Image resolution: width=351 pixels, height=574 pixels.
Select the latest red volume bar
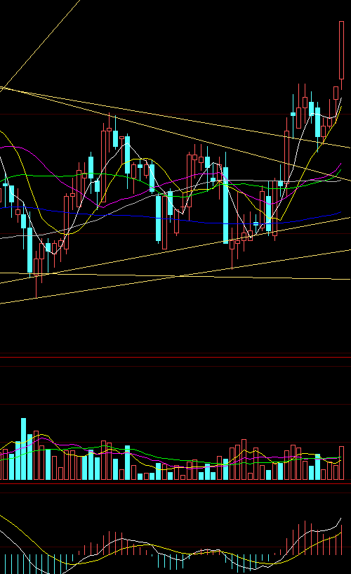pyautogui.click(x=341, y=463)
